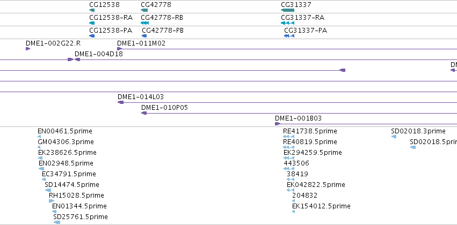The image size is (457, 225).
Task: Click the GM04306.3prime label text
Action: 66,142
